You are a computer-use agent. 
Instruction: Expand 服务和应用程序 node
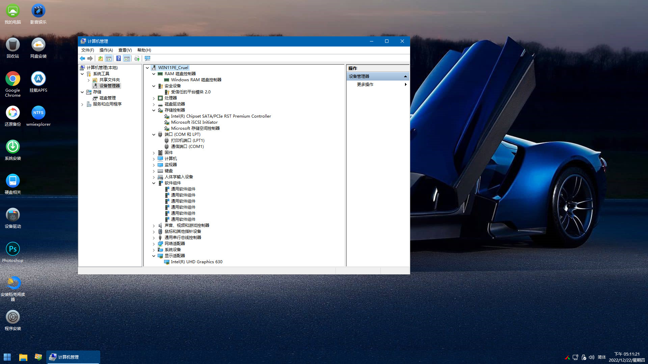82,104
